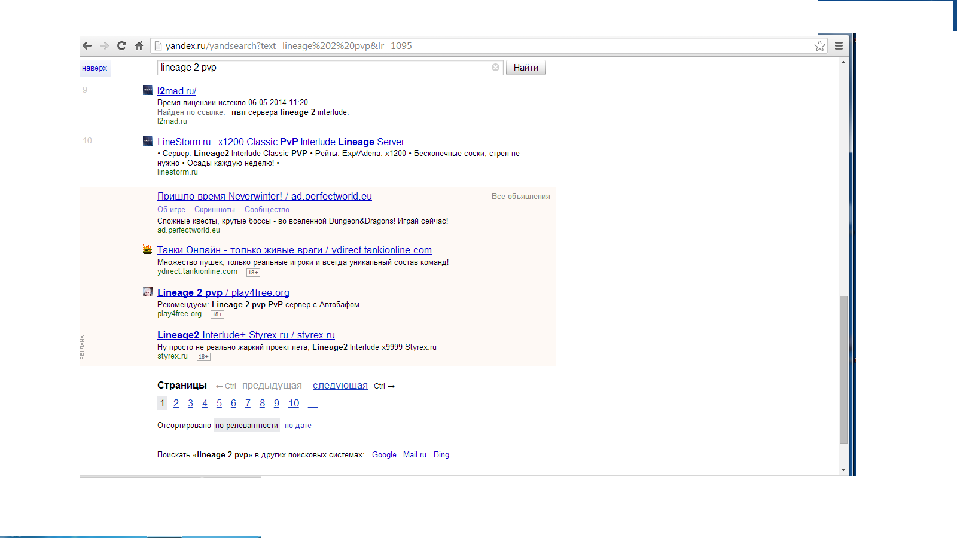This screenshot has height=538, width=957.
Task: Go to results page 10
Action: (x=294, y=403)
